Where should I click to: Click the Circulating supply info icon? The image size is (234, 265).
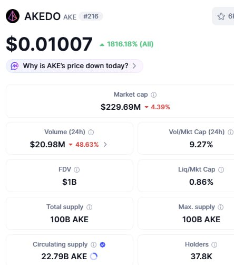(93, 244)
